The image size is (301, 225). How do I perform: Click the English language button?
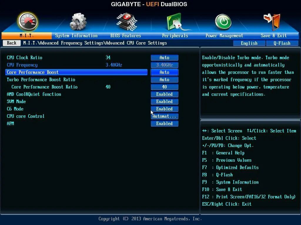(249, 43)
